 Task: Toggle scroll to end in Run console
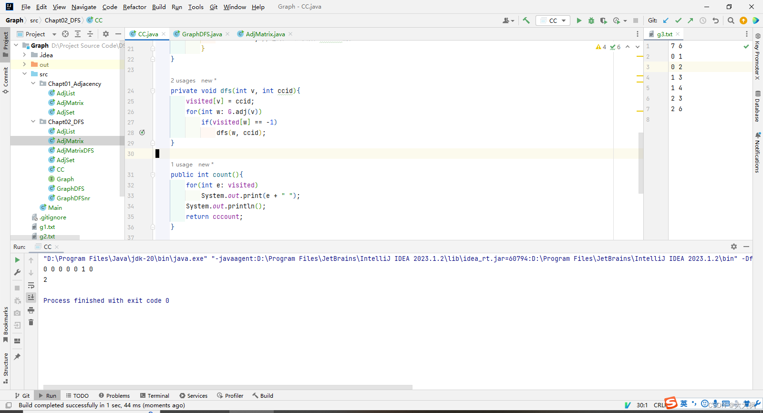pos(31,297)
